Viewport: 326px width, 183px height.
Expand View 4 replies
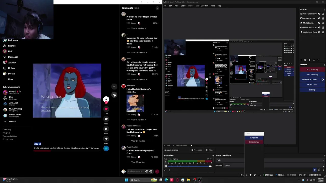click(139, 28)
